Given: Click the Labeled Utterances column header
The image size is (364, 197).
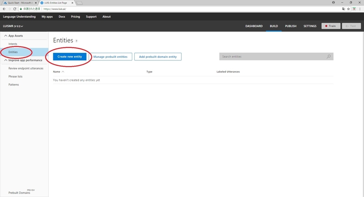Looking at the screenshot, I should click(x=228, y=72).
